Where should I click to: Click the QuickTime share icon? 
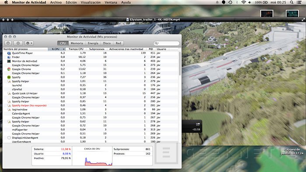coord(198,124)
